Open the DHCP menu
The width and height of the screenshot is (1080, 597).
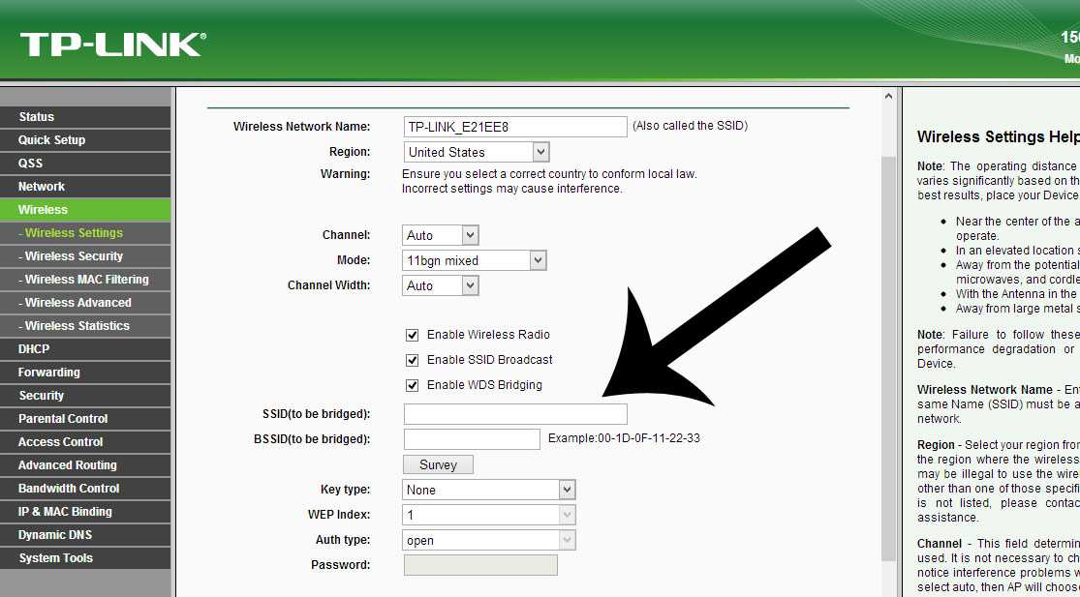point(84,349)
